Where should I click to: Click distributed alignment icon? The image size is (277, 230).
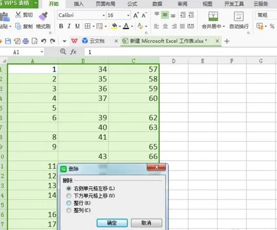[x=190, y=26]
